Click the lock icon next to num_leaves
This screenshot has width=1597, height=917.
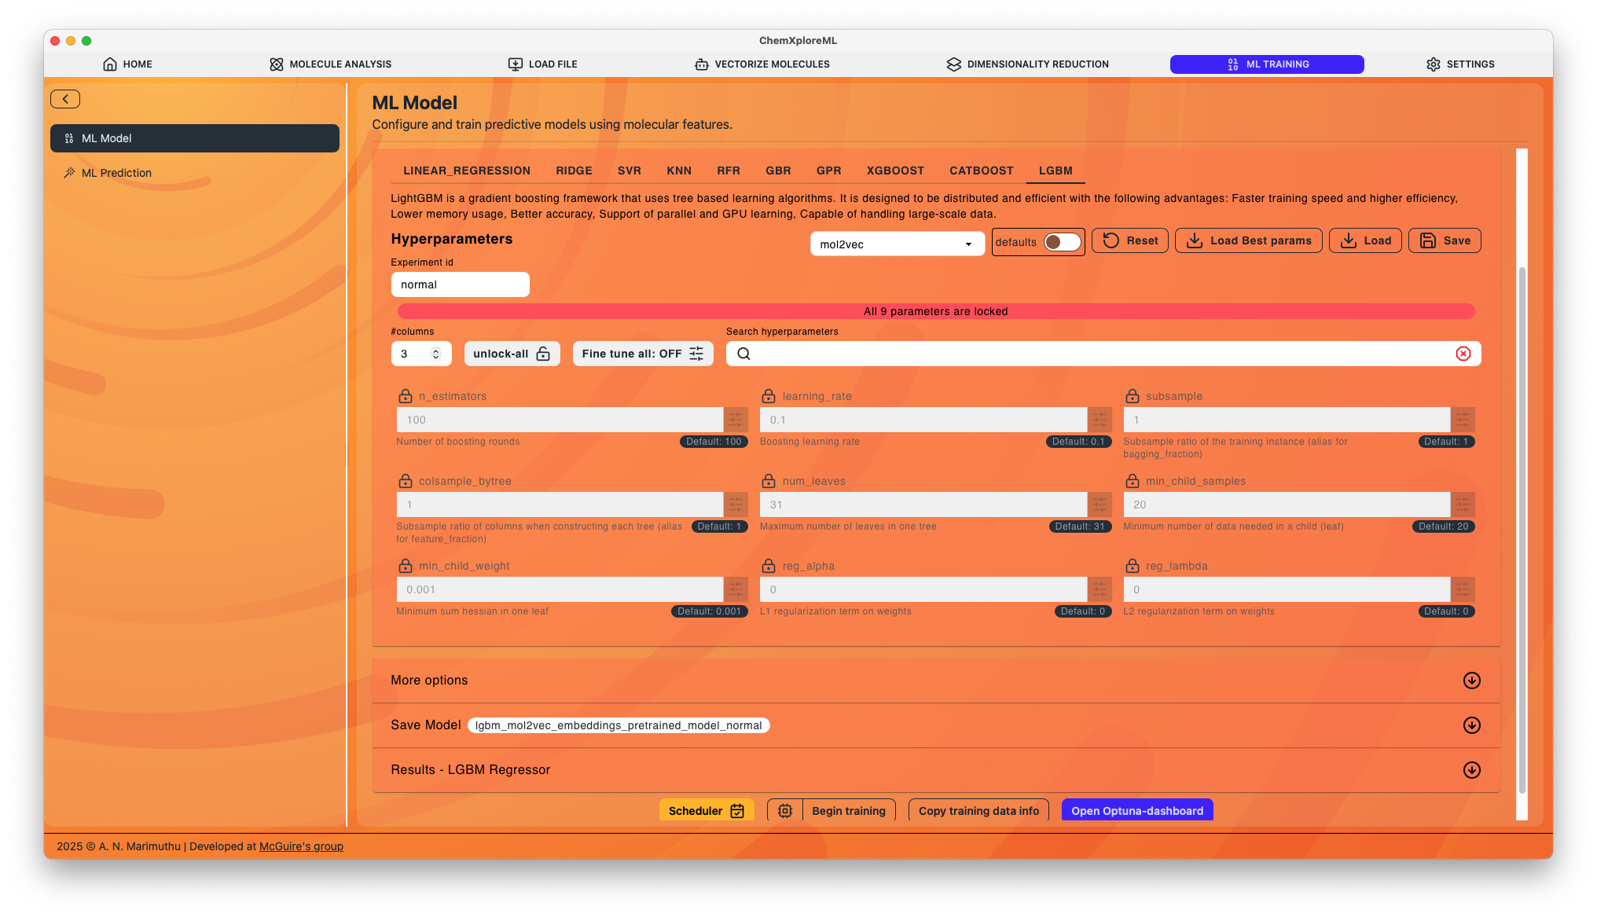click(x=769, y=481)
